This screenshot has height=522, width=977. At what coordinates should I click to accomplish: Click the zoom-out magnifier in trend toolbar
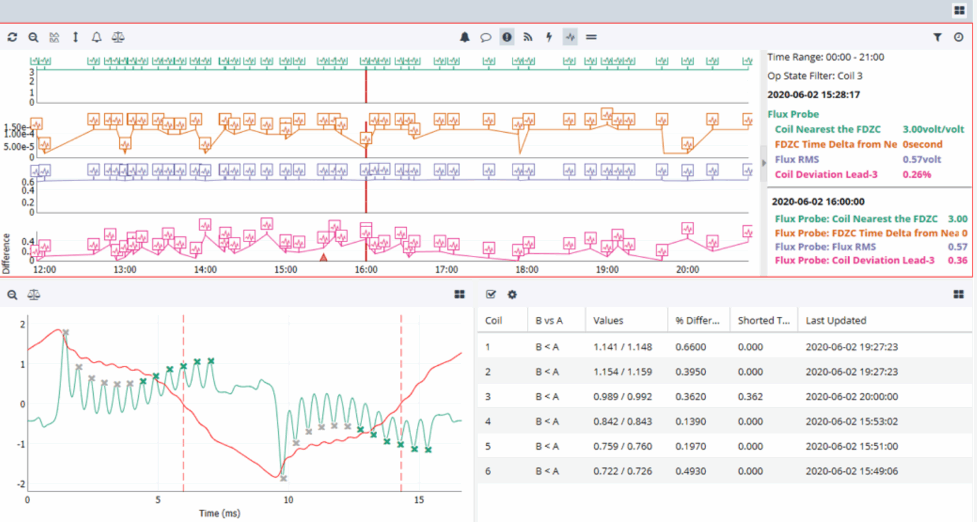pos(33,38)
